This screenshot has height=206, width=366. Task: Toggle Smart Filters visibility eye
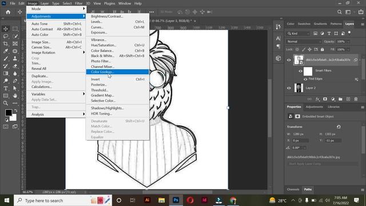click(300, 71)
